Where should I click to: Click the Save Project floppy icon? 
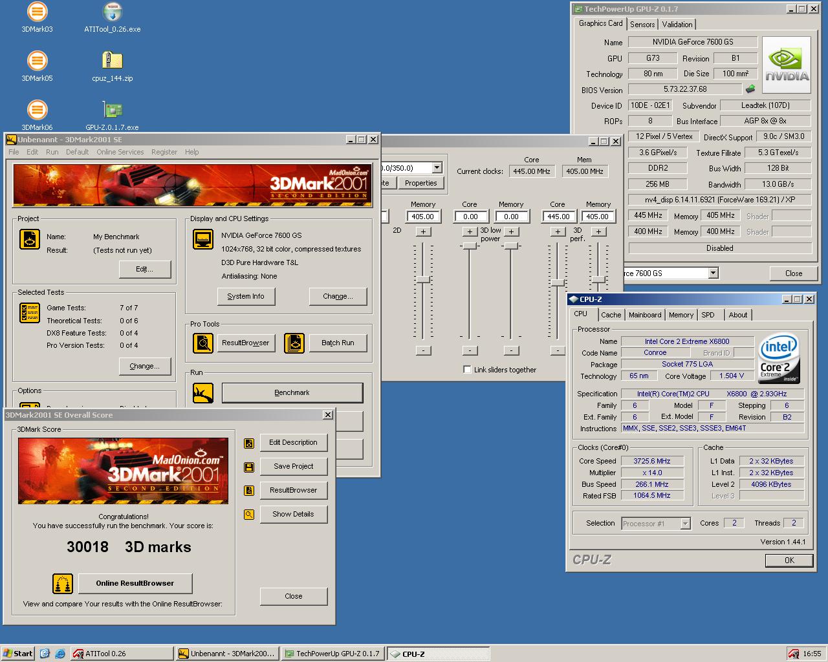click(249, 467)
